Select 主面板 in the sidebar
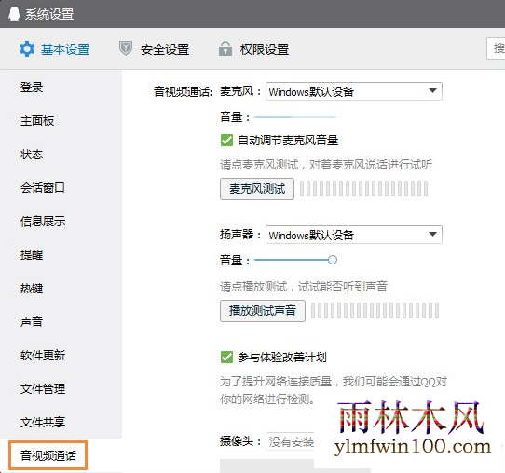 [x=37, y=121]
